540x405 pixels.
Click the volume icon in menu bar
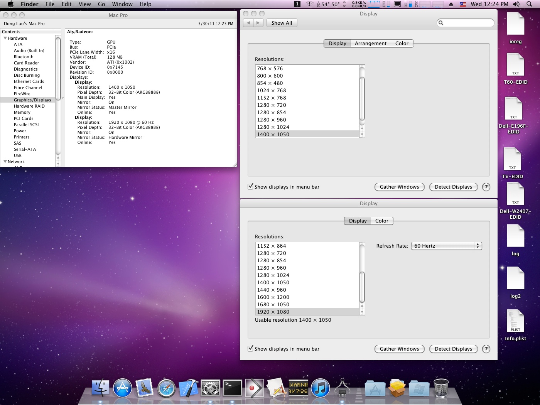[516, 4]
